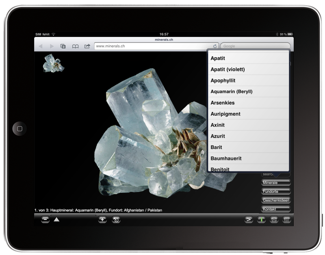Tap the clock showing 16:57
This screenshot has width=325, height=255.
pos(164,34)
